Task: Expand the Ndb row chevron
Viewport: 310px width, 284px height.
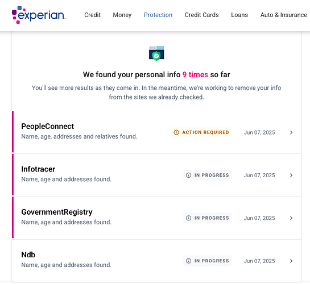Action: (x=291, y=261)
